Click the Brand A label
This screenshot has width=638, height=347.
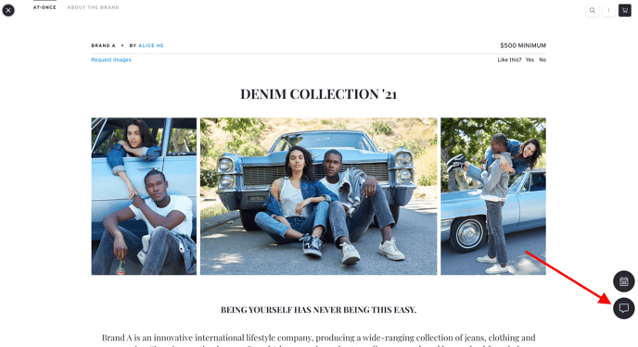[103, 45]
